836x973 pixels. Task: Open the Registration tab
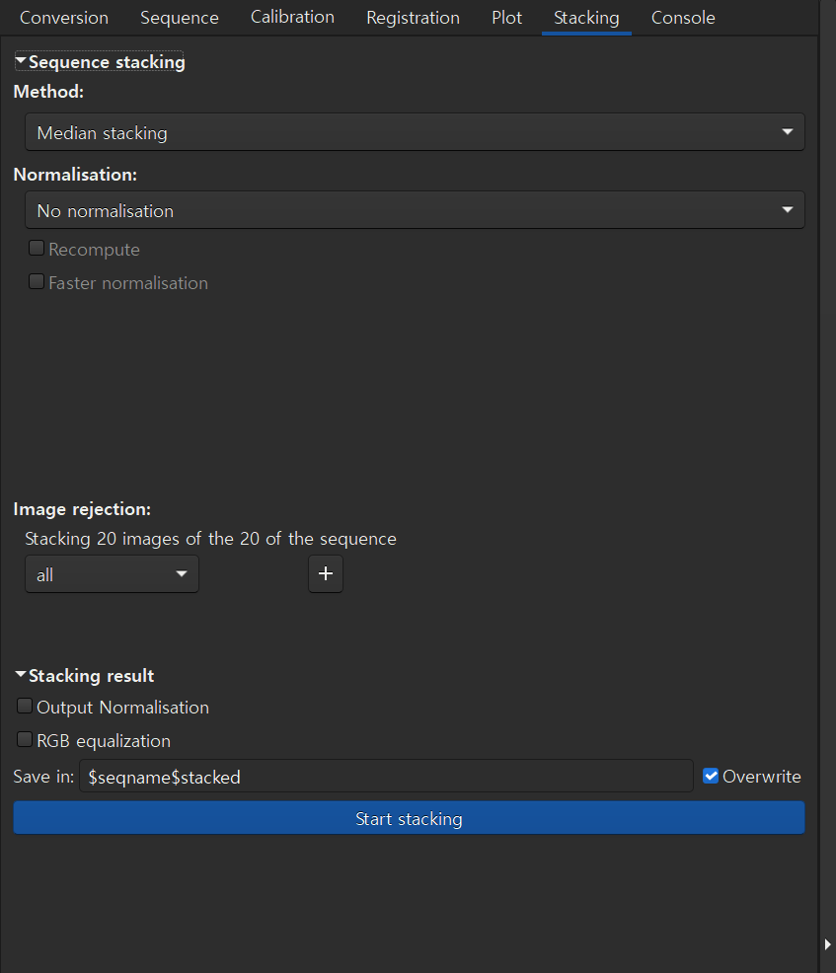(413, 17)
